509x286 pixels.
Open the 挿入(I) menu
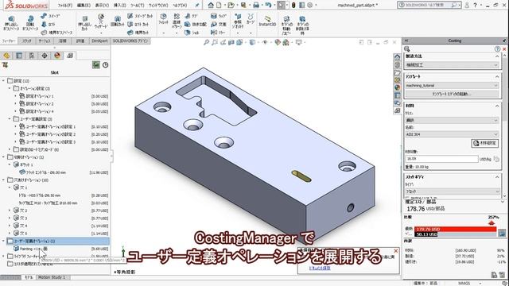[120, 6]
